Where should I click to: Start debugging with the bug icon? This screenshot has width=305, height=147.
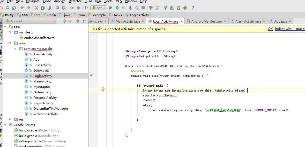tap(117, 8)
